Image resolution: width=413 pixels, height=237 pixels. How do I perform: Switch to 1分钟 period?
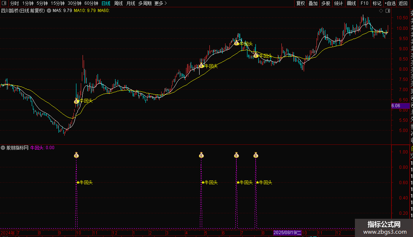coord(28,3)
